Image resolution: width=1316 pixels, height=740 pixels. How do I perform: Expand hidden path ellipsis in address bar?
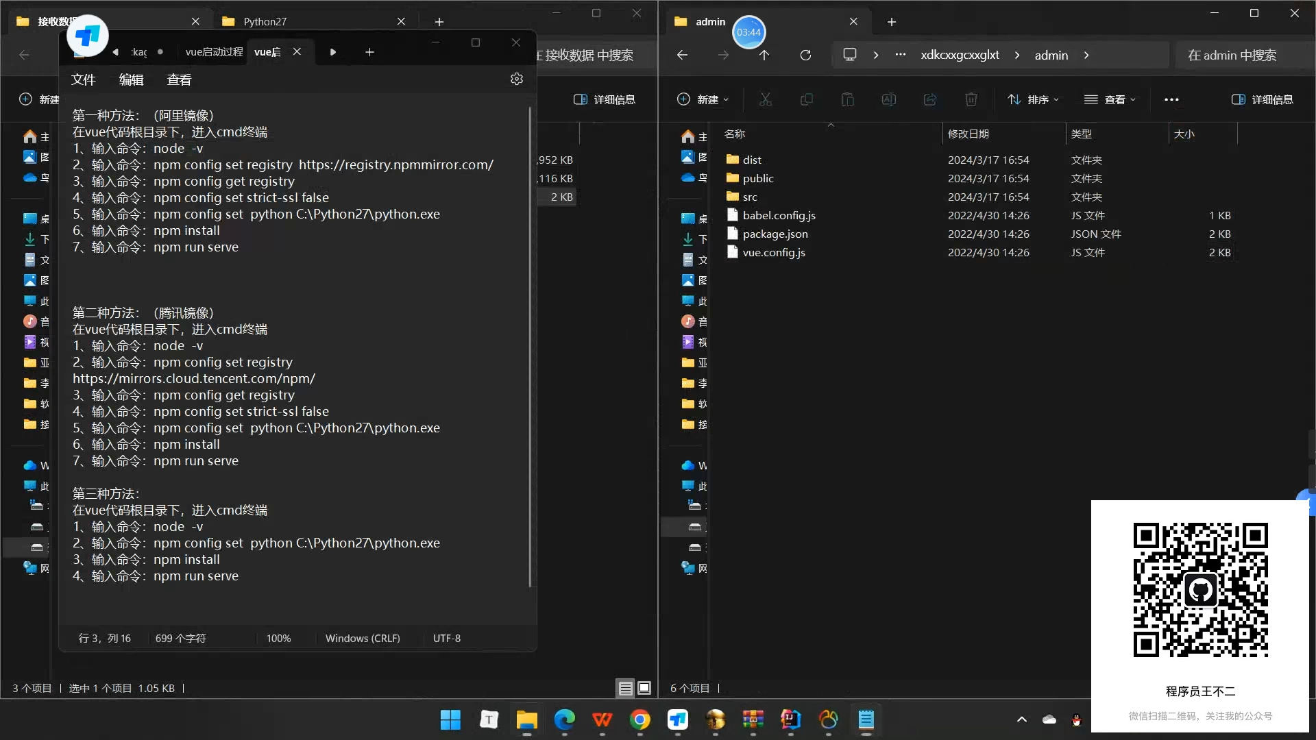(901, 55)
